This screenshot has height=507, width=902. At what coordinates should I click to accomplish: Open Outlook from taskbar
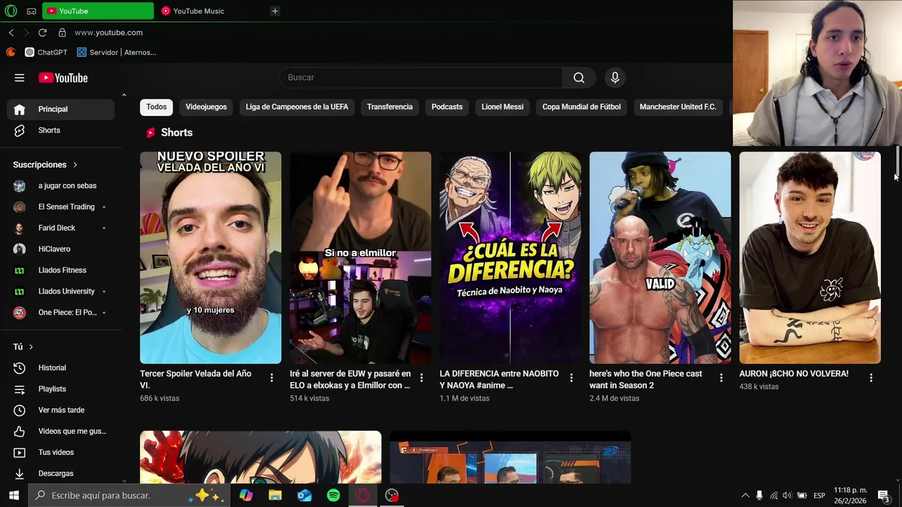point(304,495)
